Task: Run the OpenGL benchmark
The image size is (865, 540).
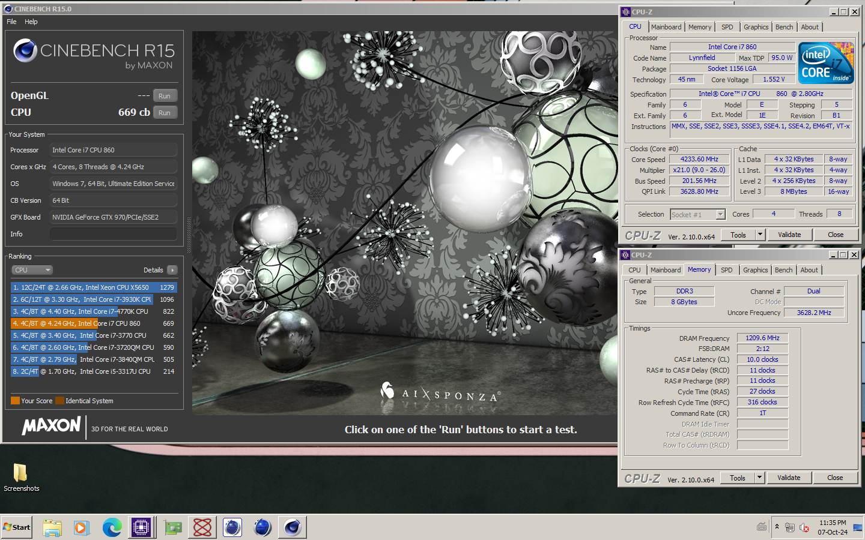Action: [165, 96]
